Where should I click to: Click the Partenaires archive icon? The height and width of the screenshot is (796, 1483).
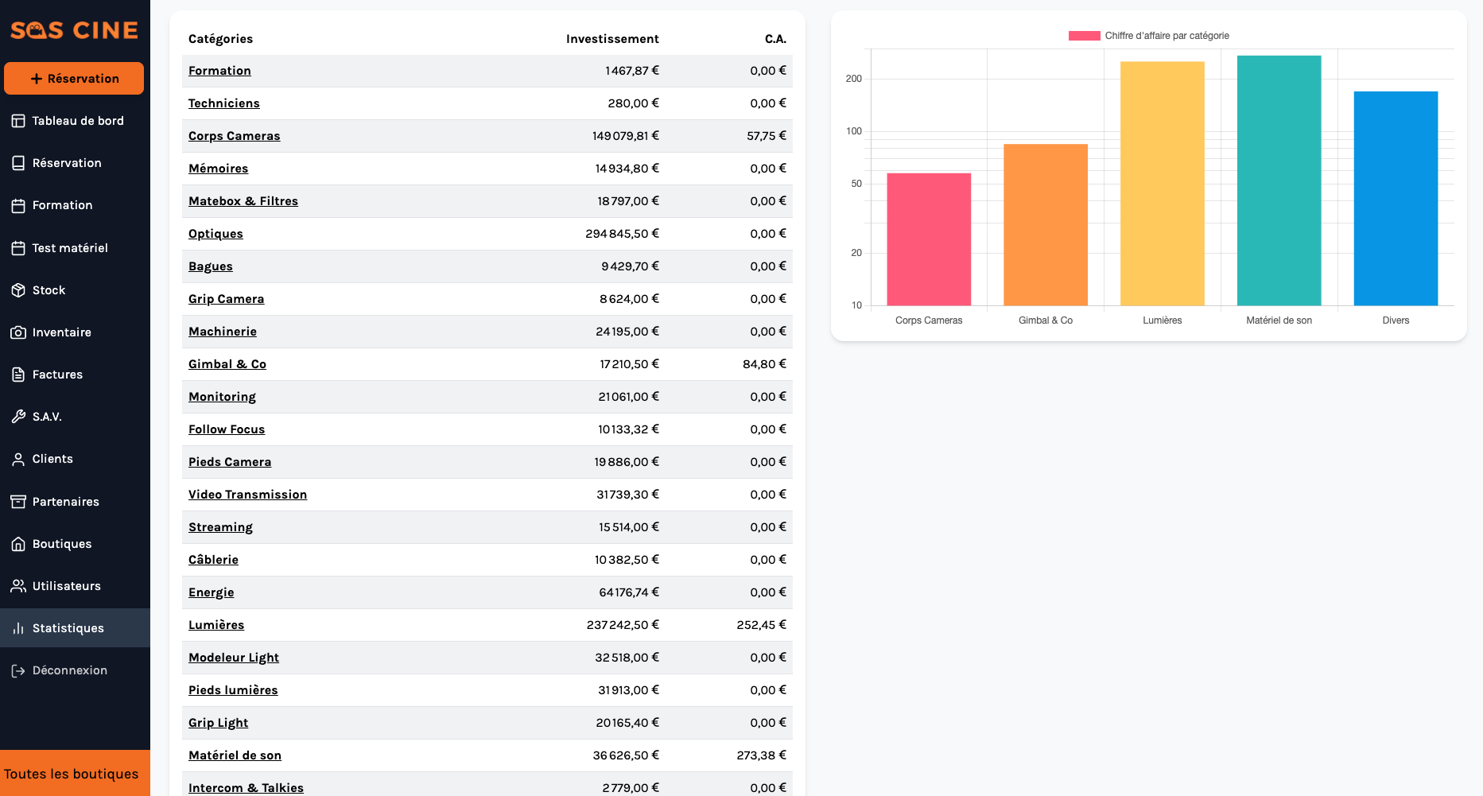click(x=18, y=502)
